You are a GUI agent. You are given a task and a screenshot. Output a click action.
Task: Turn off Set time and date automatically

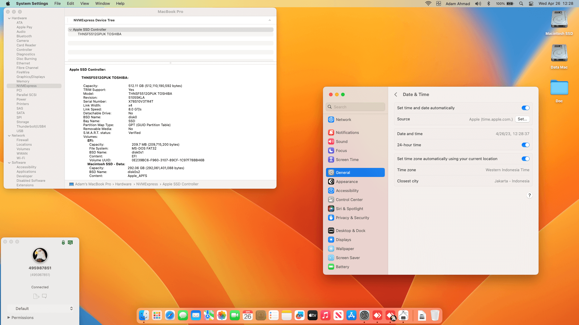point(525,108)
